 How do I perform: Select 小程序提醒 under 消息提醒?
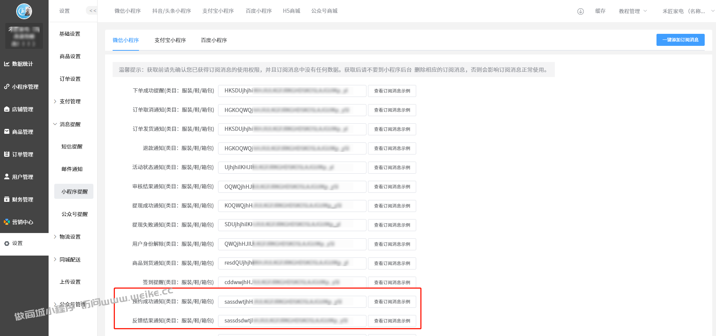[74, 191]
